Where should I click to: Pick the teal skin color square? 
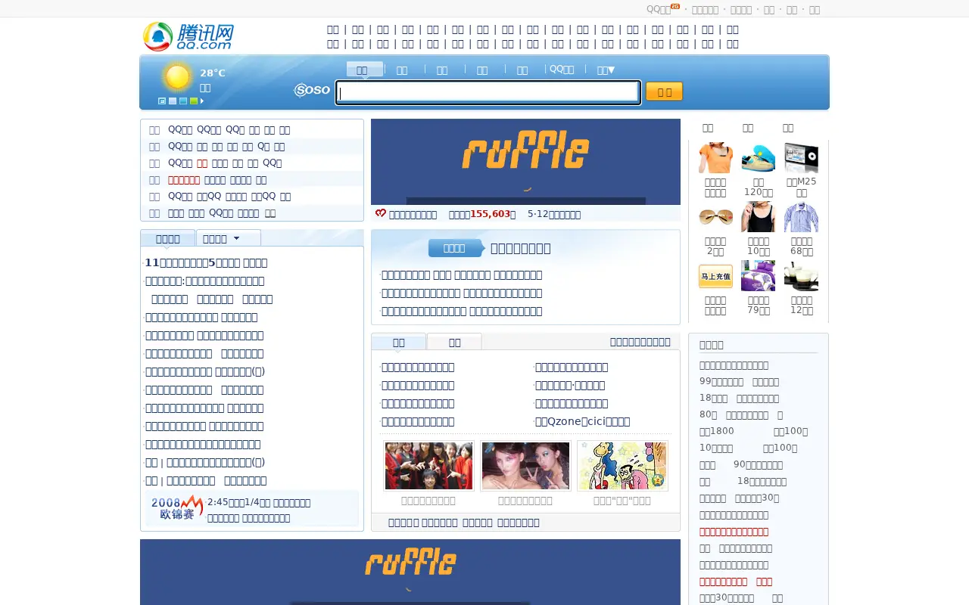coord(183,101)
